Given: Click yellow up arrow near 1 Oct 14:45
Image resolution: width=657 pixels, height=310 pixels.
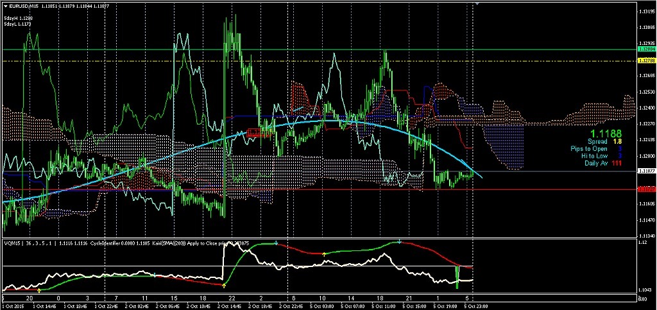Looking at the screenshot, I should (x=39, y=289).
